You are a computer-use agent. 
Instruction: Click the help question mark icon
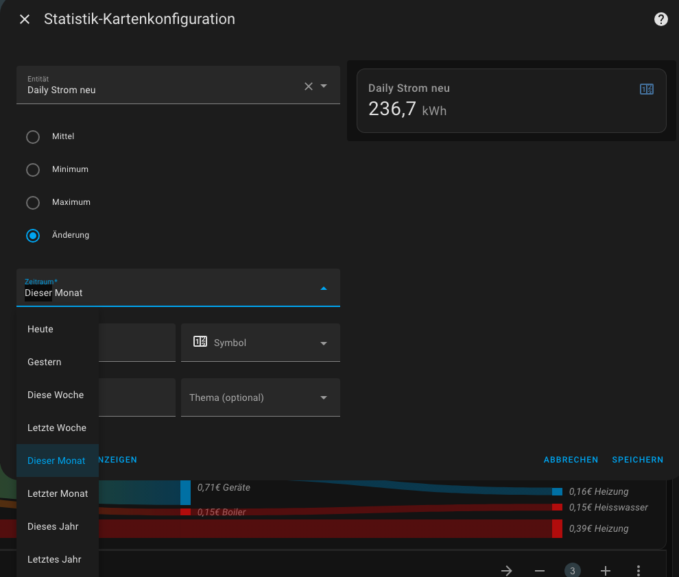click(661, 19)
